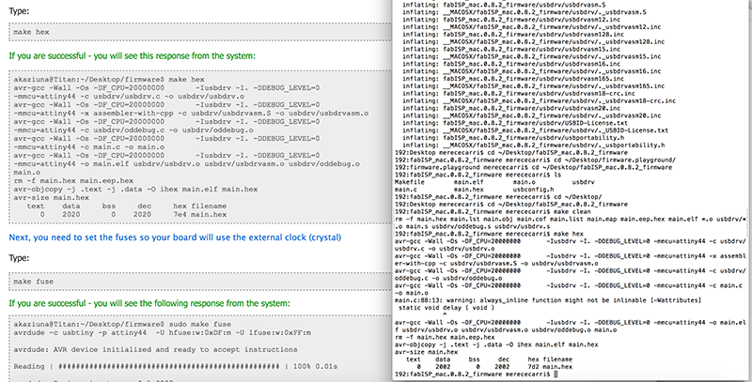Click the 'make hex' command box on the webpage
Image resolution: width=752 pixels, height=382 pixels.
point(200,32)
